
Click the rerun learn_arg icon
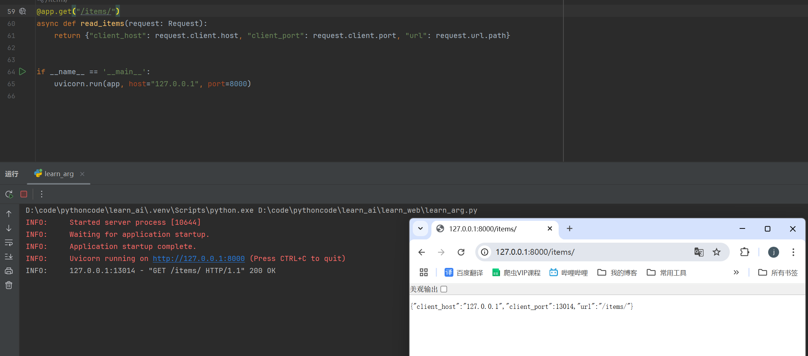[9, 194]
